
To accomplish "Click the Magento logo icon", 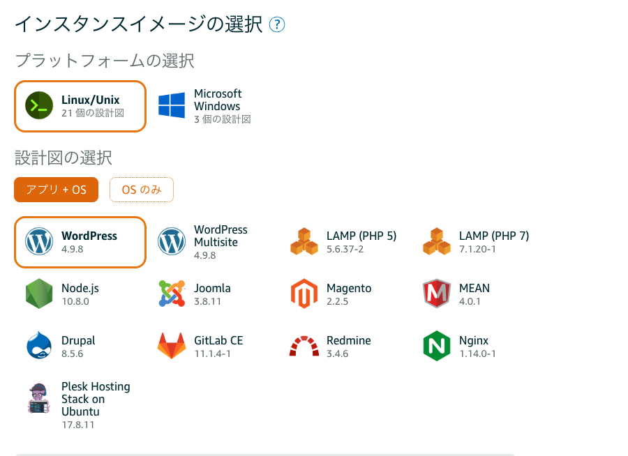I will pos(304,294).
